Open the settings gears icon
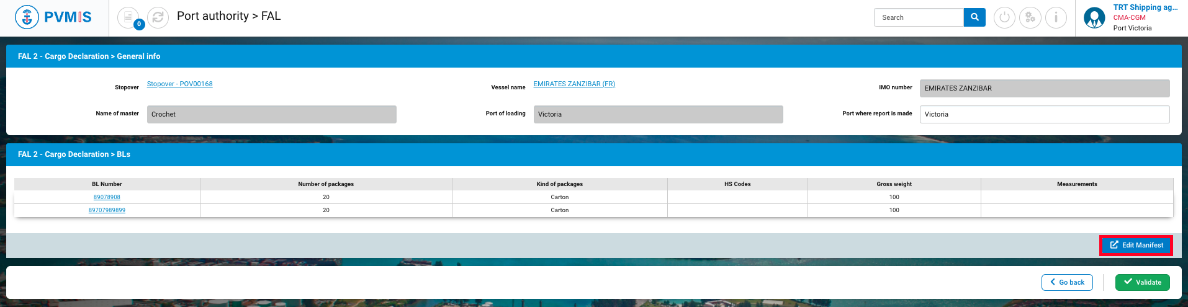Screen dimensions: 1188x307 [1030, 17]
